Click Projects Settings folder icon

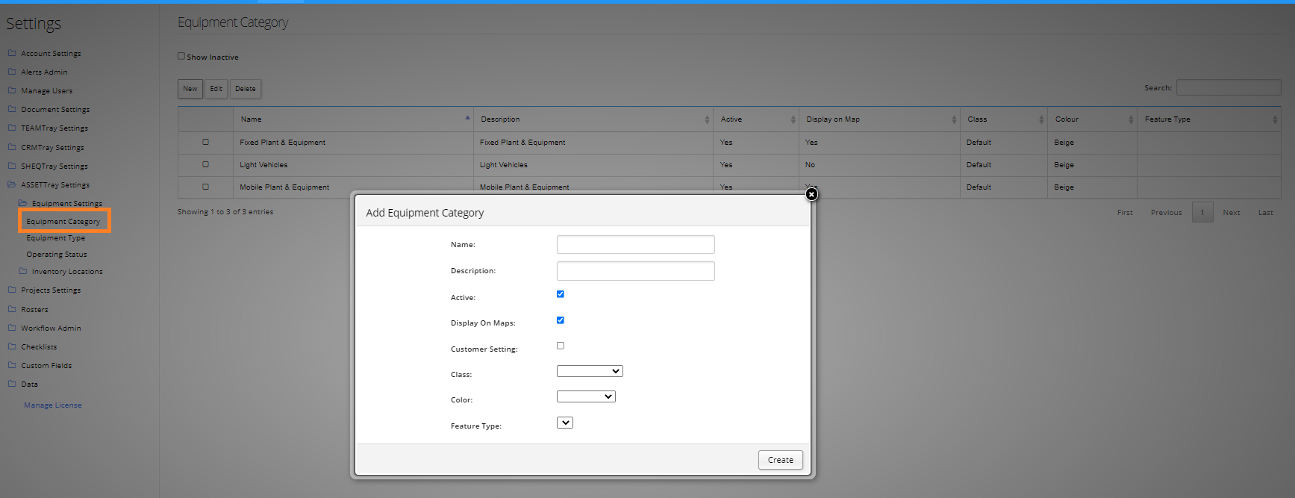click(12, 290)
